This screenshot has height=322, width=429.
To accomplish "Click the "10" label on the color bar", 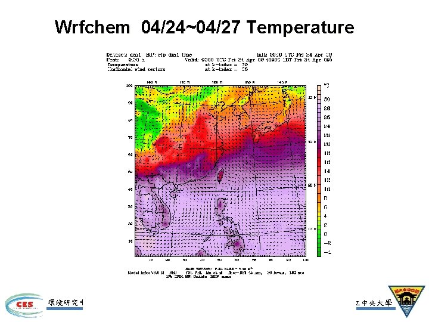I will click(x=327, y=189).
